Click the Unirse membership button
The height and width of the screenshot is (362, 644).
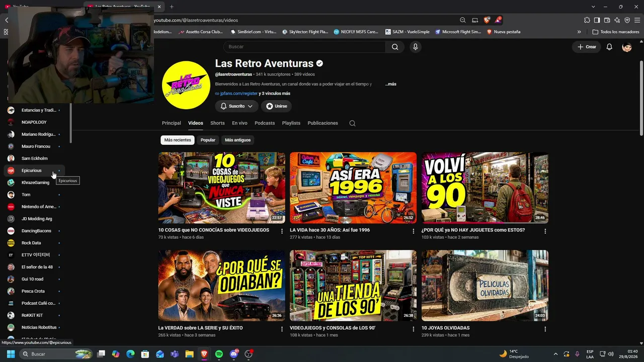[276, 106]
